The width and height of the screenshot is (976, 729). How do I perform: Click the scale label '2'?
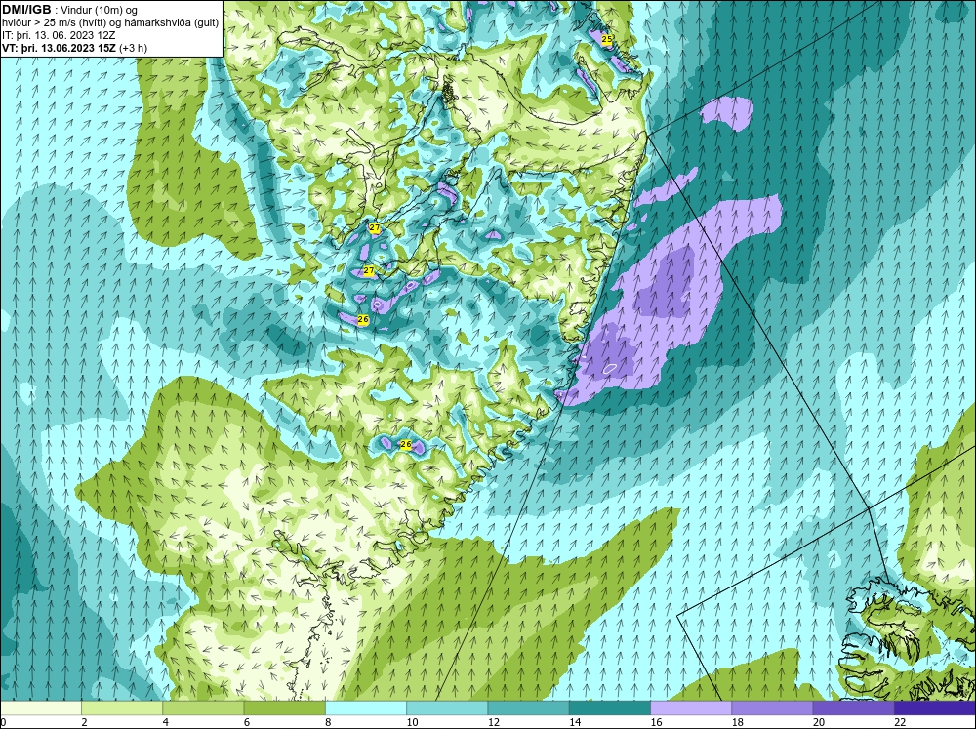pyautogui.click(x=84, y=722)
